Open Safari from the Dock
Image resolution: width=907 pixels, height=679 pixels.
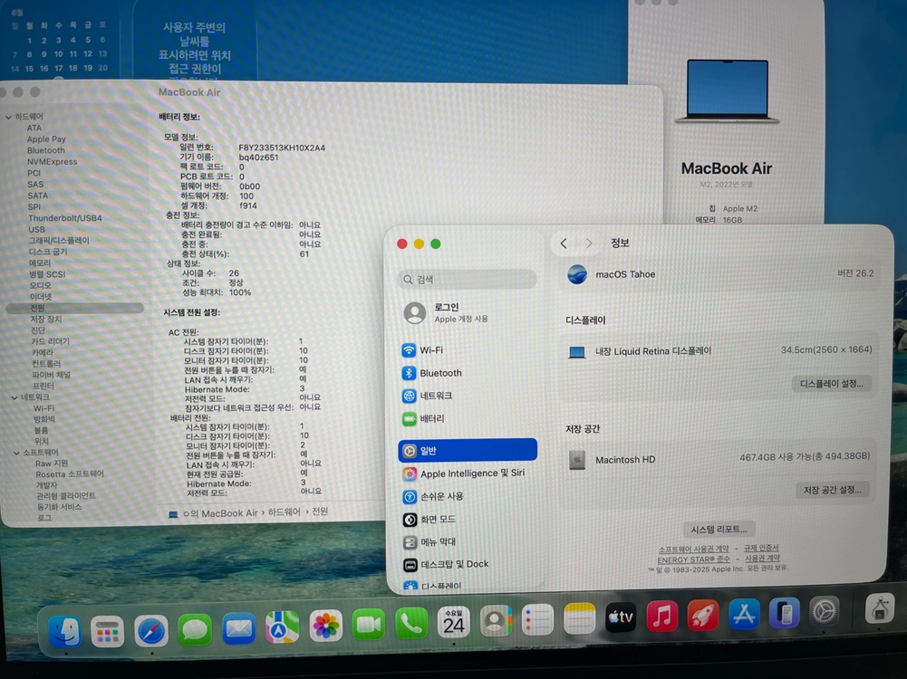point(151,630)
